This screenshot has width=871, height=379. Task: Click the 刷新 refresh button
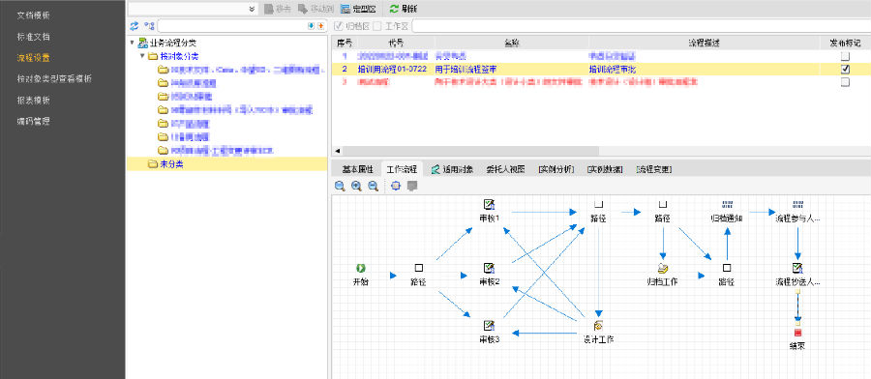coord(404,9)
